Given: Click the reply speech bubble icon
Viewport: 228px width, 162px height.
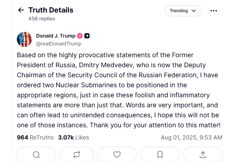Looking at the screenshot, I should click(36, 154).
